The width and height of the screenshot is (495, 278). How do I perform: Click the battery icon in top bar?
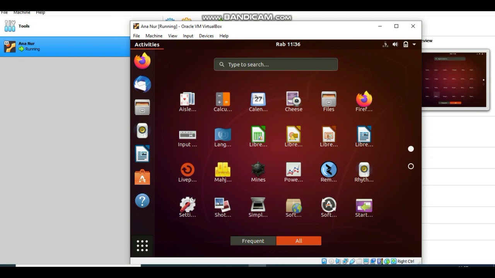(406, 44)
